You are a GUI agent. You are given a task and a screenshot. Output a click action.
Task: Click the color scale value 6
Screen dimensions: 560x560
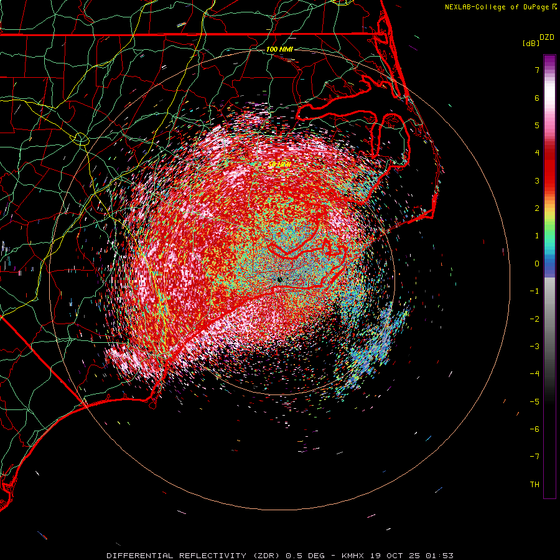click(x=537, y=98)
